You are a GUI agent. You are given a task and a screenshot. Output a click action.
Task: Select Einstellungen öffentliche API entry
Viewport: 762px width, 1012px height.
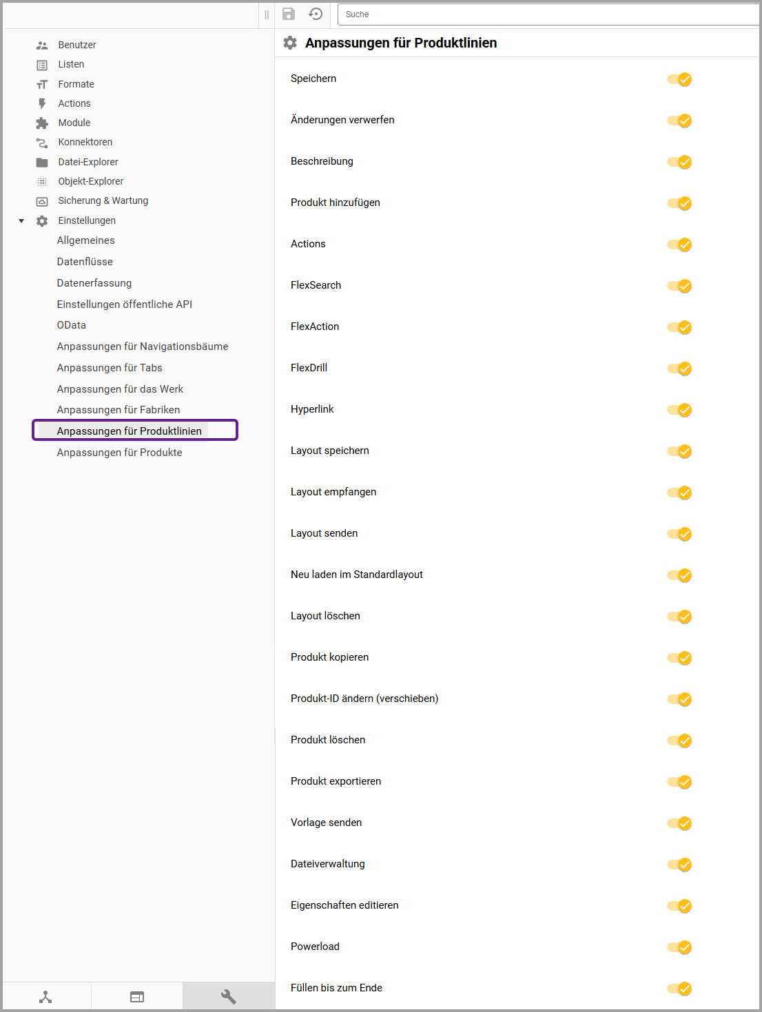tap(124, 304)
